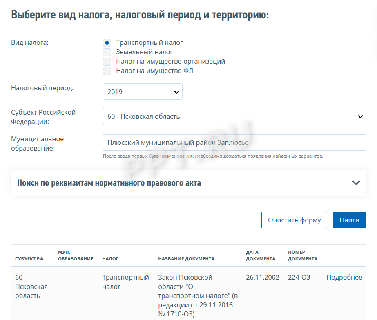Select the Земельный налог option

click(107, 52)
